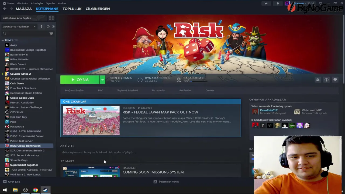This screenshot has height=194, width=345.
Task: Open the Destek link
Action: point(210,91)
